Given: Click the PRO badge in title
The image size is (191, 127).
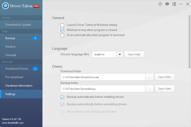Looking at the screenshot, I should tap(36, 6).
